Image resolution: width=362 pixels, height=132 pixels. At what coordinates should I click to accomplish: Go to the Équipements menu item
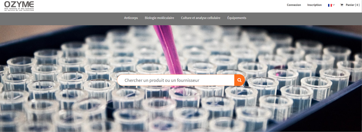point(237,18)
